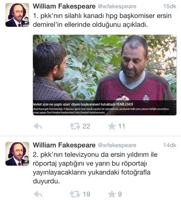This screenshot has height=203, width=181.
Task: Open second tweet text about televizyonu röportaj
Action: (95, 168)
